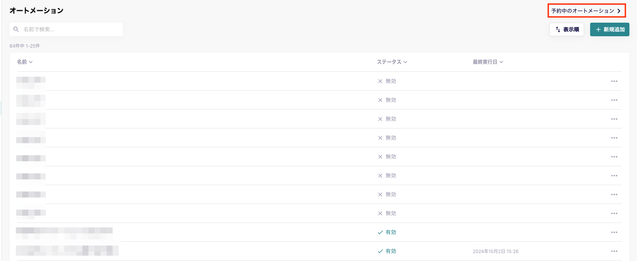Open the automation name last run 2024年10月2日
Screen dimensions: 637x261
(67, 251)
